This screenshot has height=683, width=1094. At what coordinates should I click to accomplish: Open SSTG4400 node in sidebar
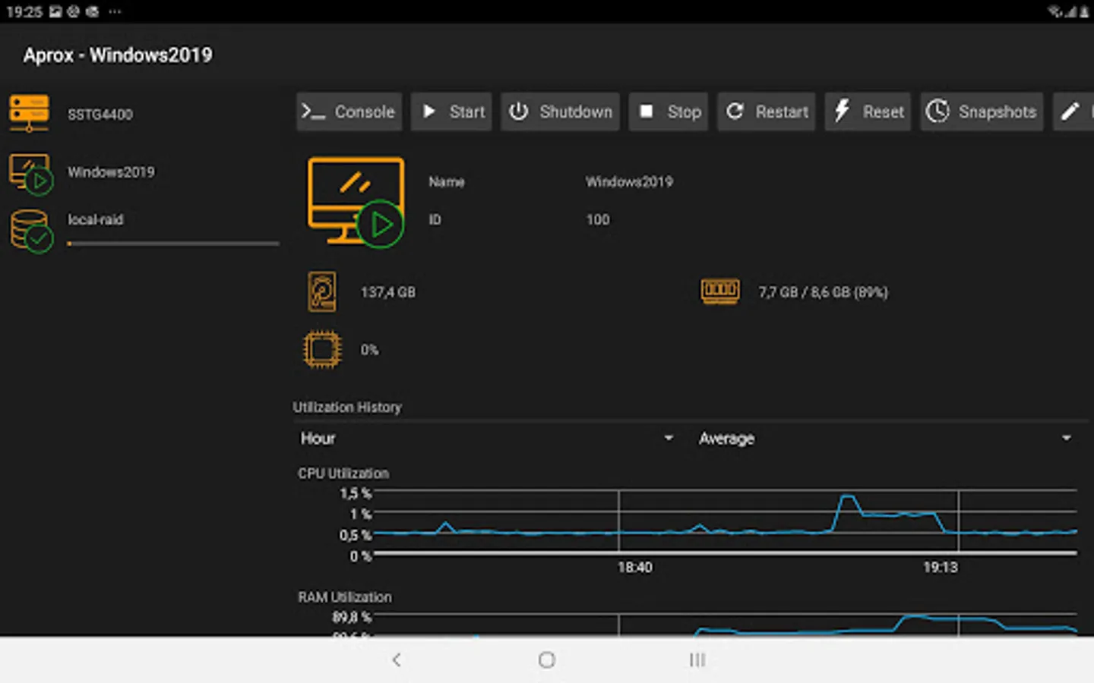100,115
